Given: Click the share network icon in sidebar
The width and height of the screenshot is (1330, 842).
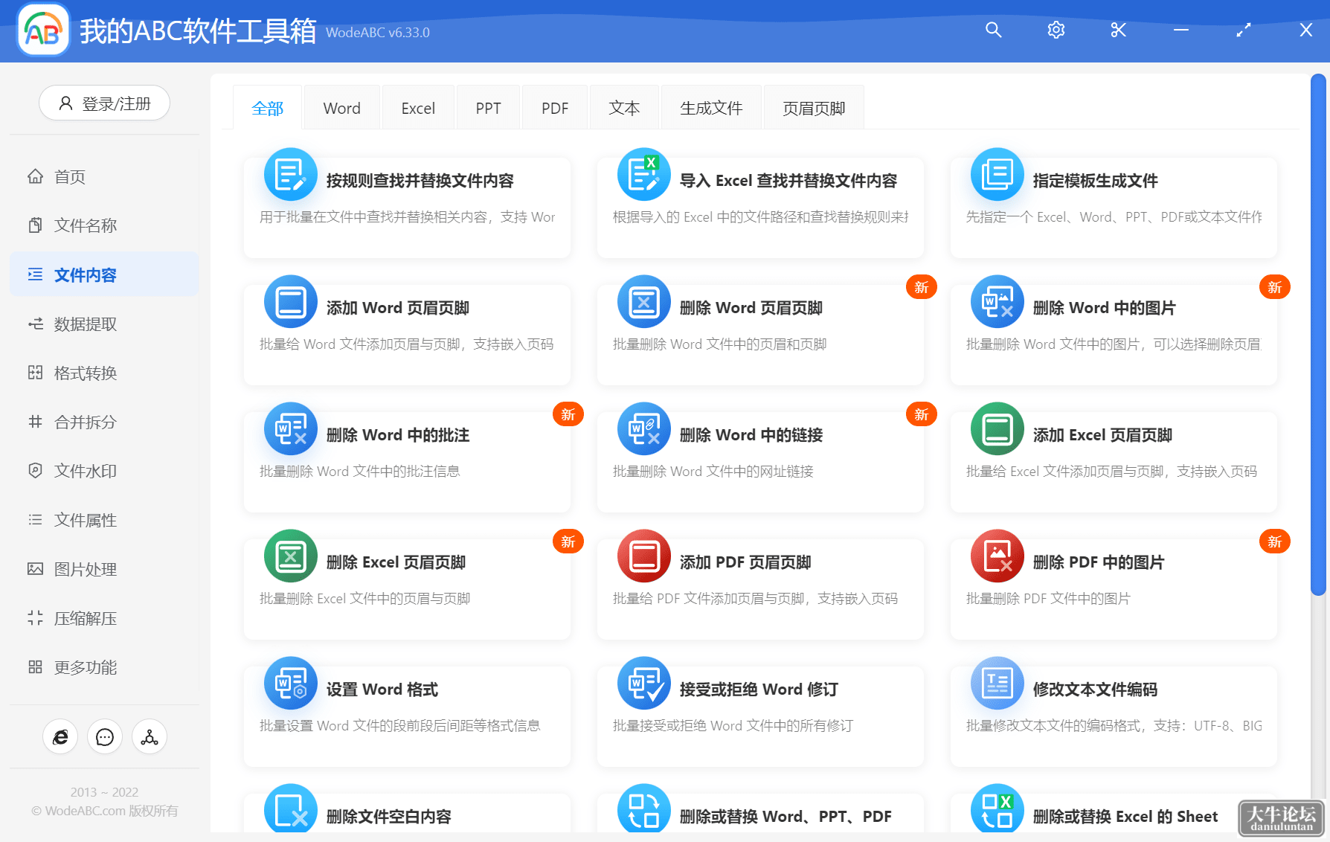Looking at the screenshot, I should click(150, 737).
